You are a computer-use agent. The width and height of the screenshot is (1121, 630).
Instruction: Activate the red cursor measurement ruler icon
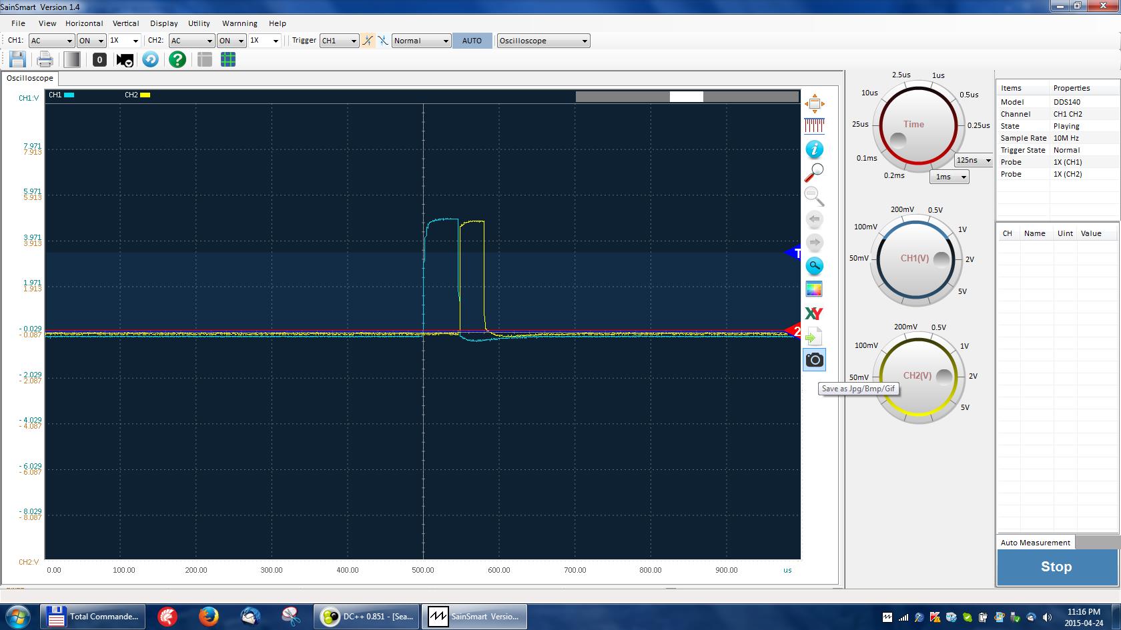pyautogui.click(x=814, y=125)
